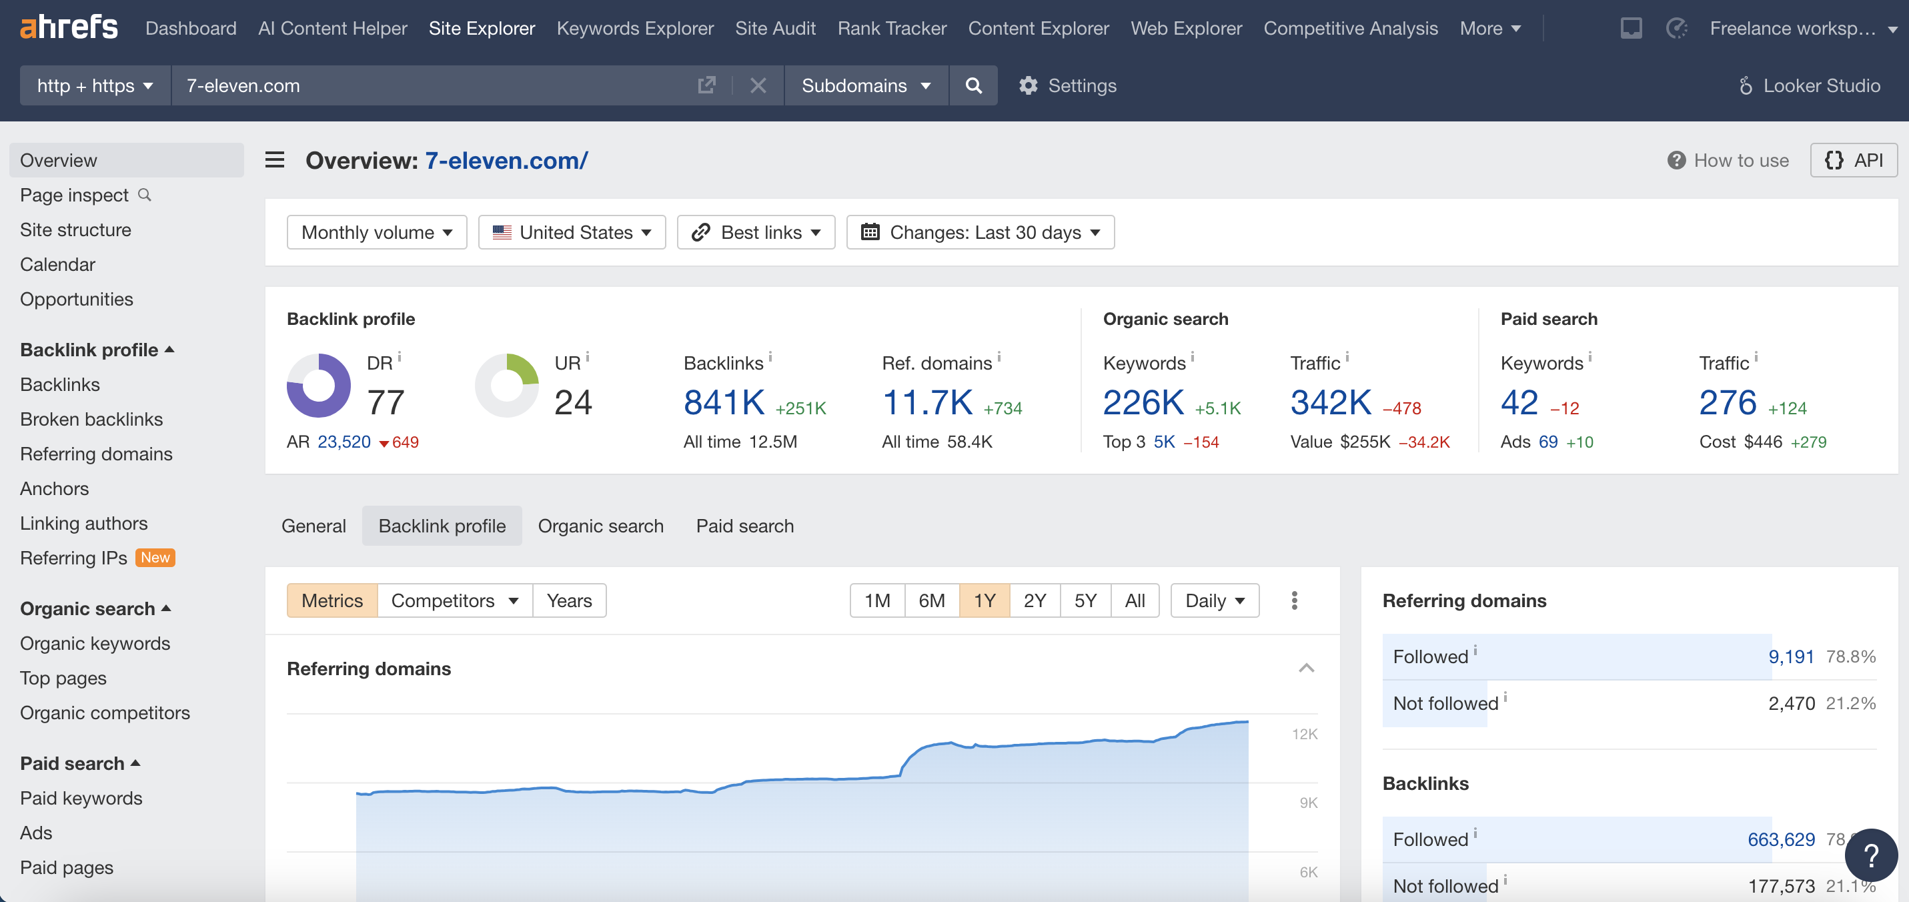1909x902 pixels.
Task: Set chart range to 6M
Action: [932, 600]
